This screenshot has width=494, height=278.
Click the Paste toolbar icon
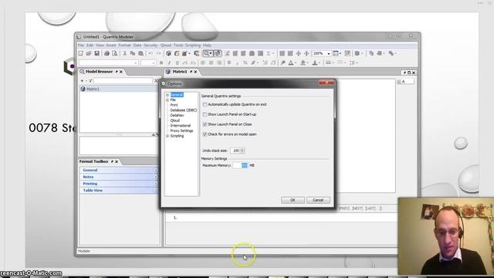click(x=140, y=53)
